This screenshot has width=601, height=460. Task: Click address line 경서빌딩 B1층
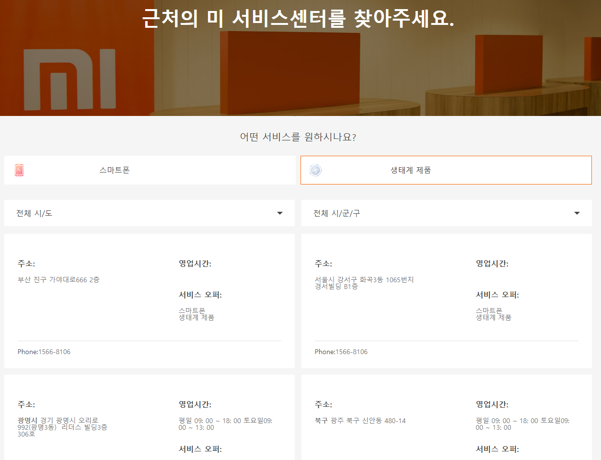coord(336,286)
